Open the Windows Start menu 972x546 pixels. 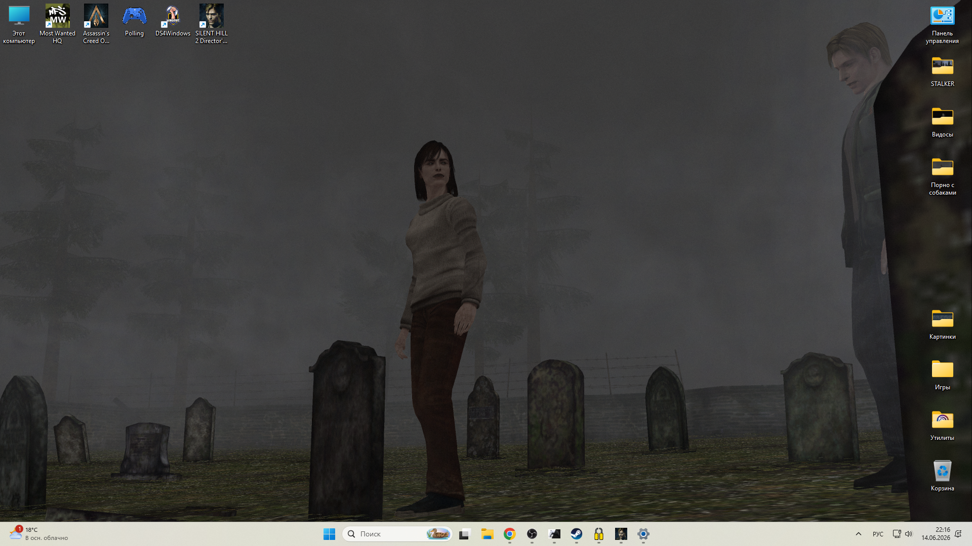coord(329,534)
